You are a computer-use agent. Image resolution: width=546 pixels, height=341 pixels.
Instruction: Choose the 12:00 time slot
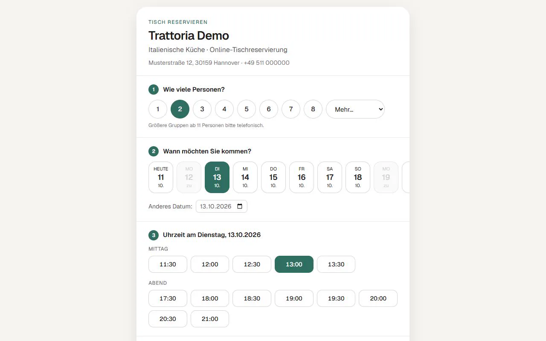click(x=210, y=264)
